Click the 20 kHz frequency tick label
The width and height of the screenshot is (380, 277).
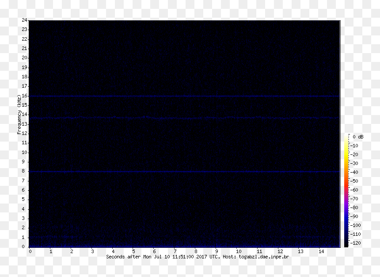[24, 58]
